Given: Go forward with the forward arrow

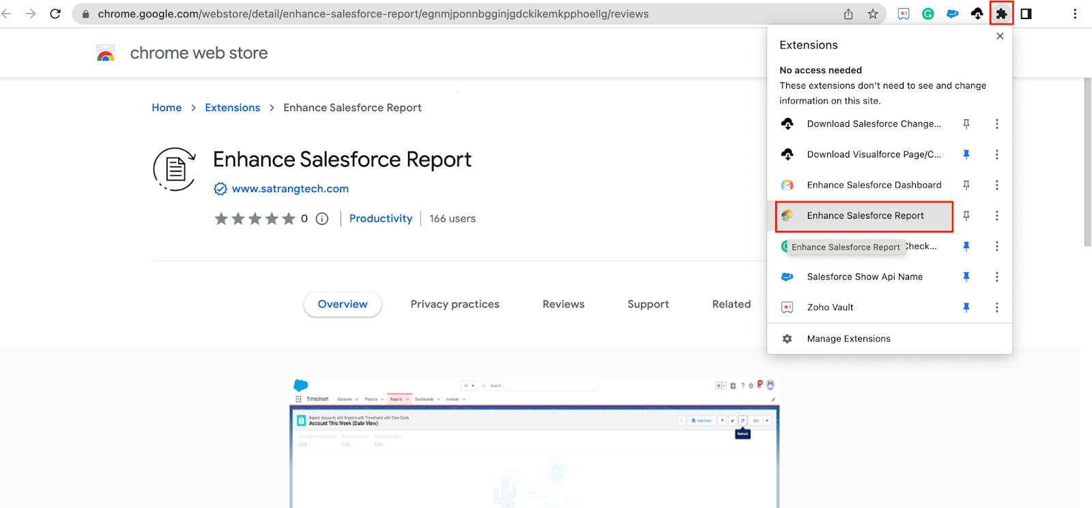Looking at the screenshot, I should [31, 14].
